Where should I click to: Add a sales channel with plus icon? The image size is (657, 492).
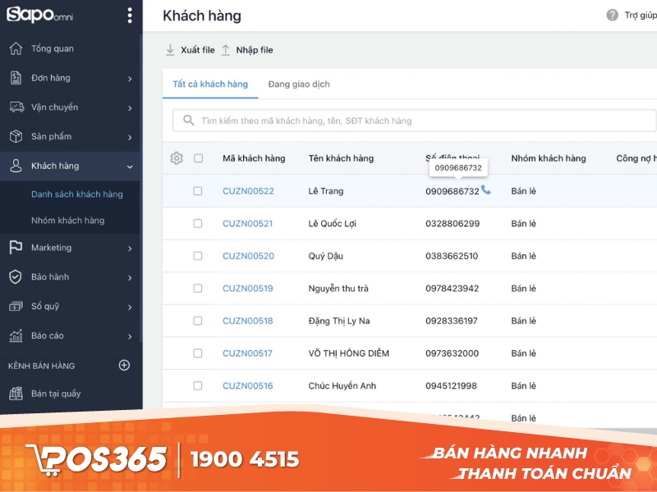124,365
